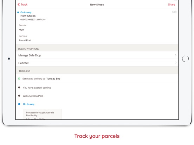Tap the iPad home button

pyautogui.click(x=185, y=58)
